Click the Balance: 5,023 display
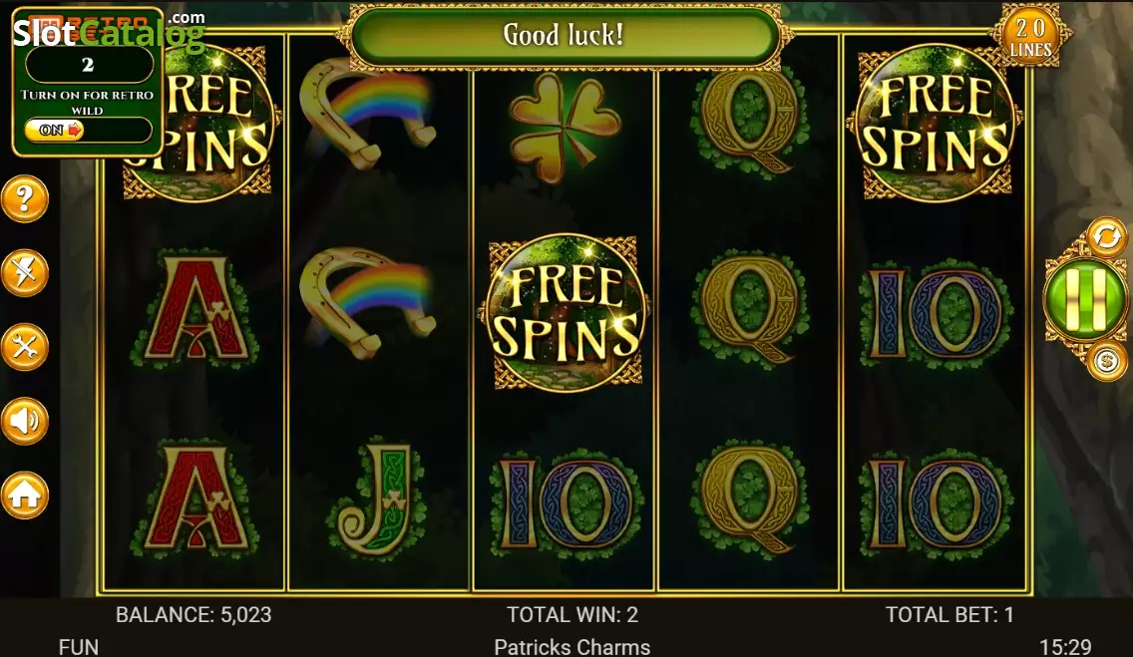Viewport: 1133px width, 657px height. 193,614
